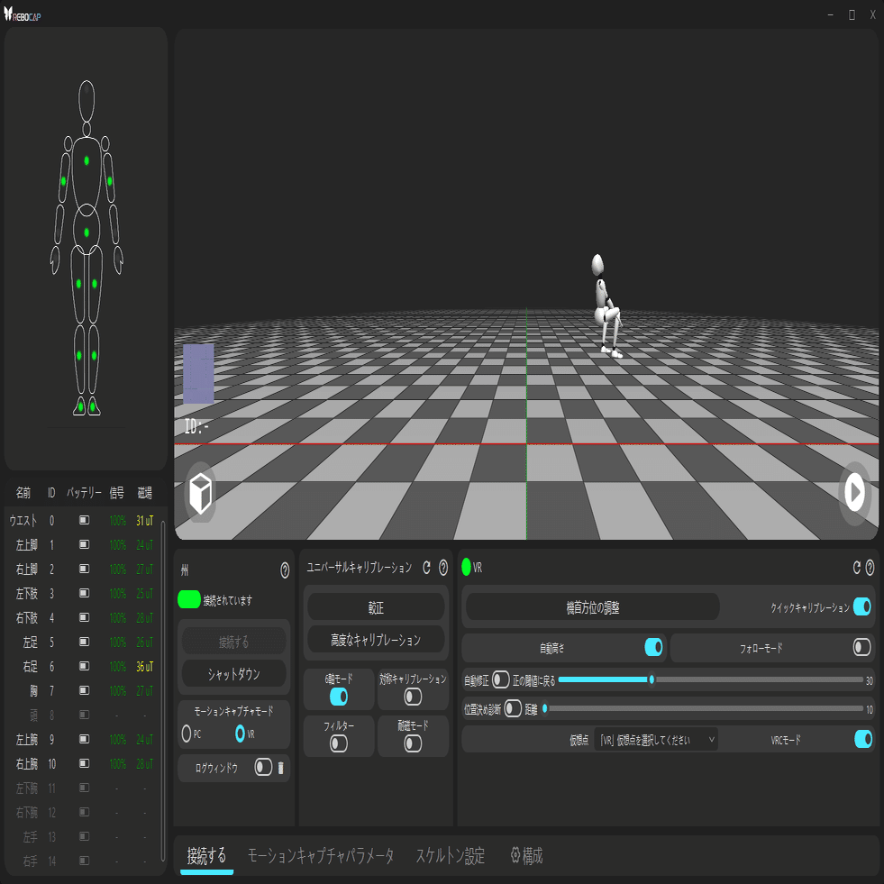Click the 構成 gear settings tab

point(526,855)
